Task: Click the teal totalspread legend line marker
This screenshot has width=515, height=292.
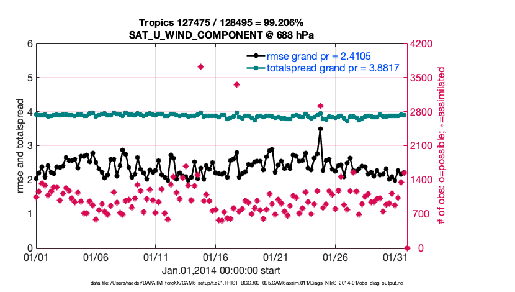Action: coord(255,68)
